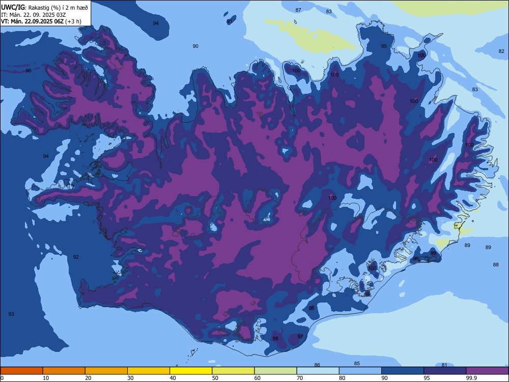Click the '80' legend tick label

click(342, 378)
